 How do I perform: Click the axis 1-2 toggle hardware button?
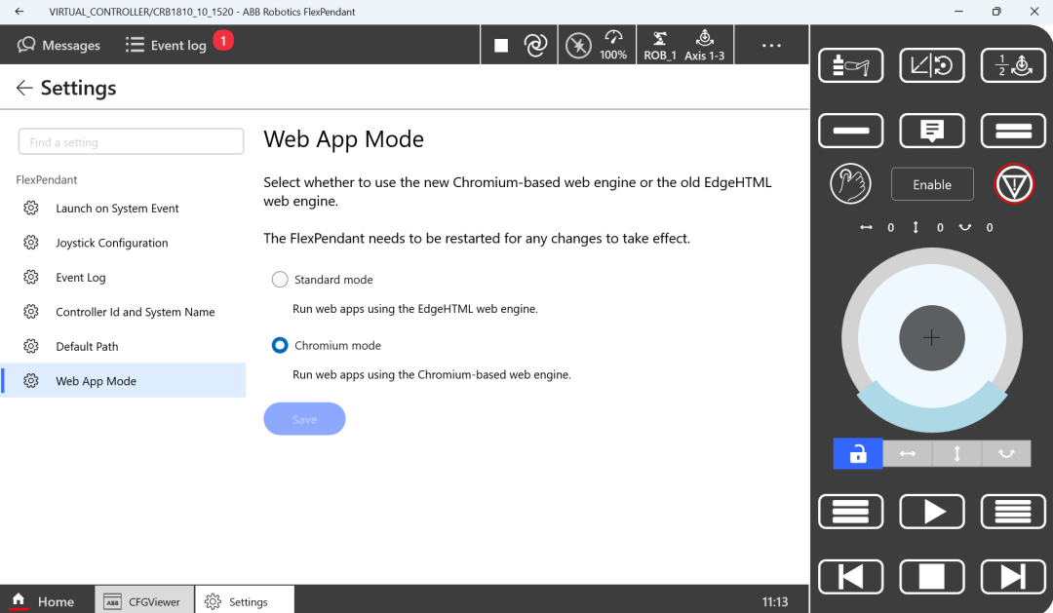[1013, 65]
